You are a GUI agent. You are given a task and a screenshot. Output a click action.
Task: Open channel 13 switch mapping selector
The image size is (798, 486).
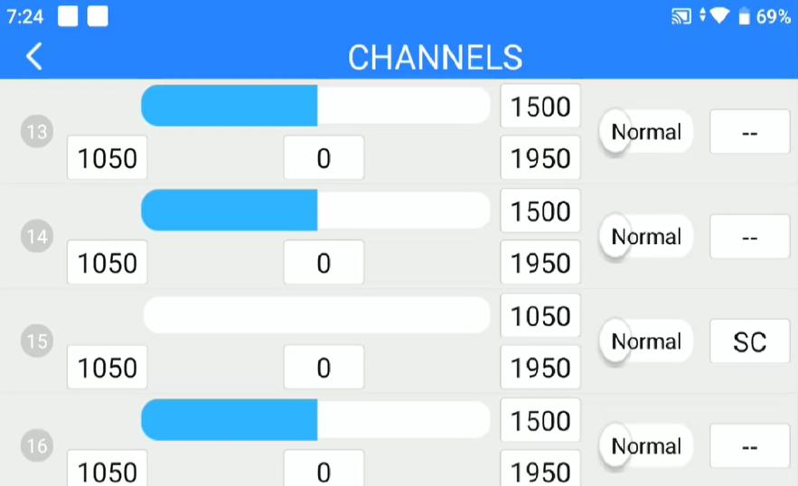point(749,133)
